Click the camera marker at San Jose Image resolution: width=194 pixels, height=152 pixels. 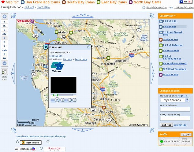[104, 107]
